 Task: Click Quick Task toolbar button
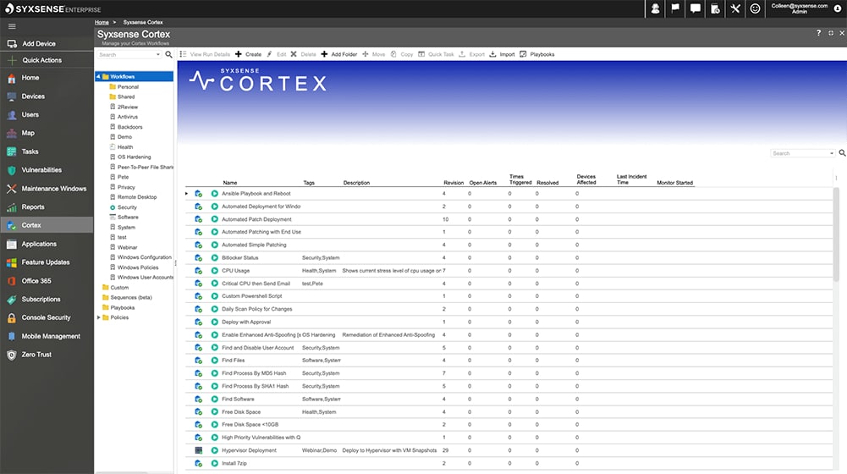(436, 54)
